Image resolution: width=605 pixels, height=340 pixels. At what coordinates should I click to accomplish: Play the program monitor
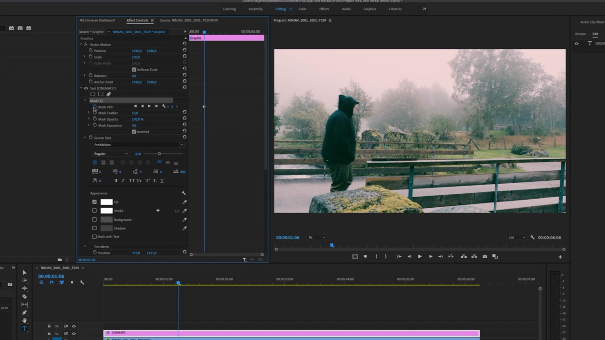point(420,256)
